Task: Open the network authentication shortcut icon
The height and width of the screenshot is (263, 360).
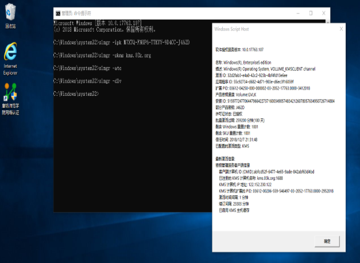Action: point(10,99)
